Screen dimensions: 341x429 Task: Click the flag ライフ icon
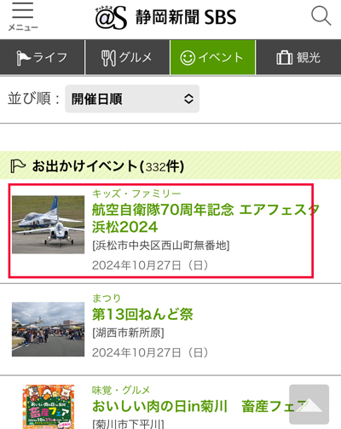[x=23, y=58]
